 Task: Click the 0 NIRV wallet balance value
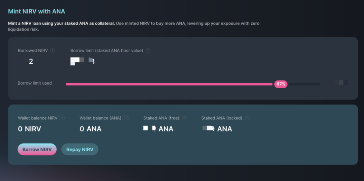click(29, 129)
